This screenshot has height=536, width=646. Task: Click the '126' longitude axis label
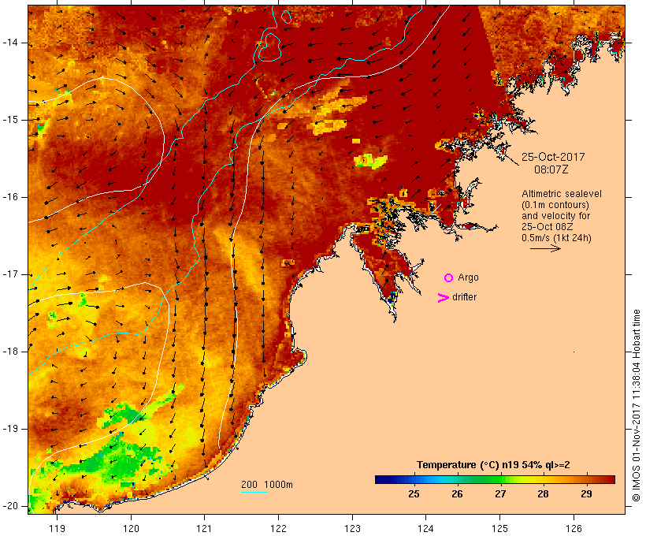pyautogui.click(x=574, y=529)
